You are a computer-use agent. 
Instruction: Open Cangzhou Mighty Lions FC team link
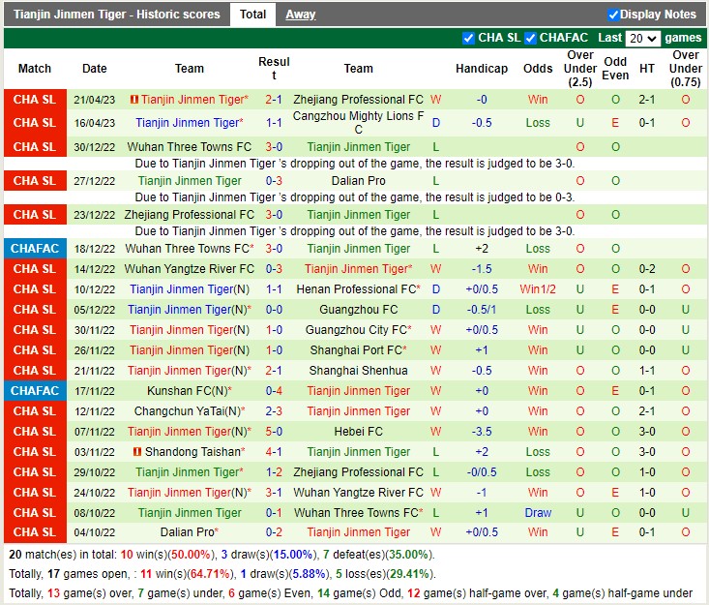click(x=358, y=123)
